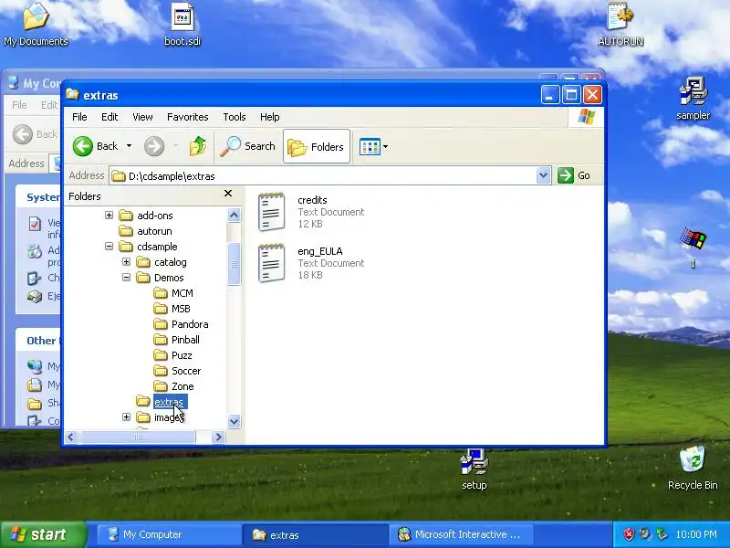The height and width of the screenshot is (548, 730).
Task: Click the grayed Forward arrow button
Action: coord(154,146)
